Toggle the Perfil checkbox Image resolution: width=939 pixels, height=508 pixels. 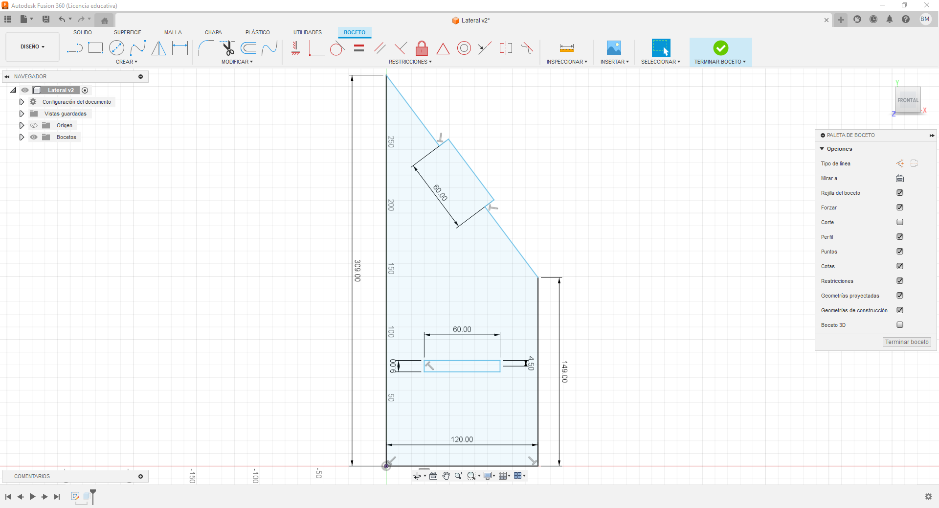pos(900,237)
